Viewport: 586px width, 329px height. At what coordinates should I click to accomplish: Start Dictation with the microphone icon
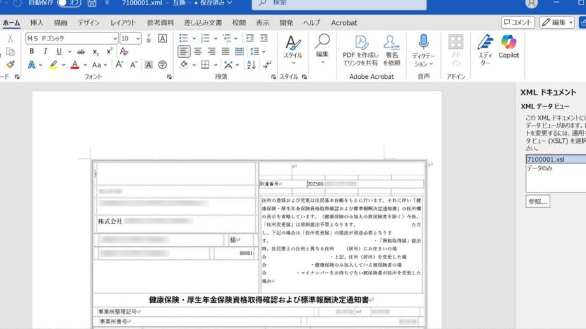[x=423, y=47]
